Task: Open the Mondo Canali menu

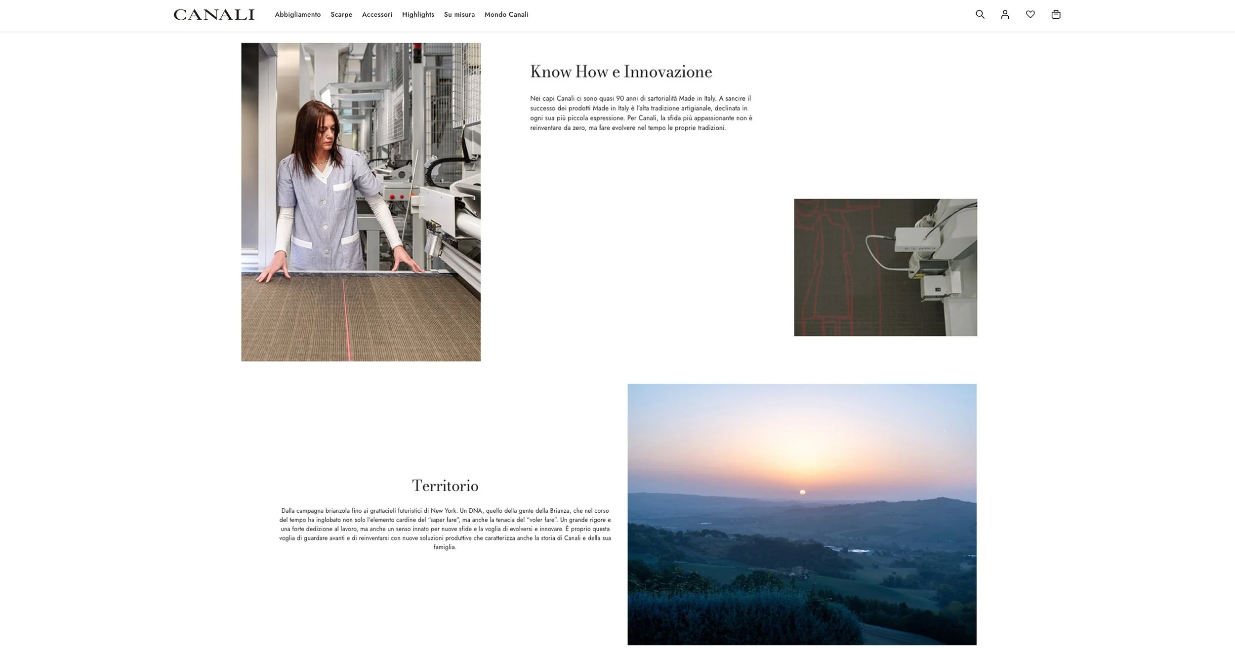Action: click(x=506, y=15)
